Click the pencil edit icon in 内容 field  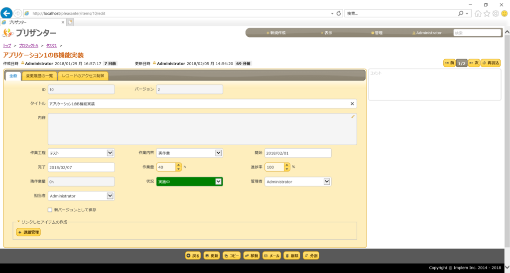click(x=353, y=116)
